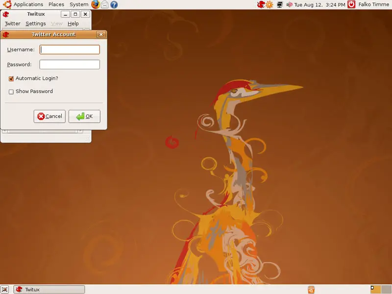Click the Cancel button
The height and width of the screenshot is (294, 392).
tap(49, 116)
